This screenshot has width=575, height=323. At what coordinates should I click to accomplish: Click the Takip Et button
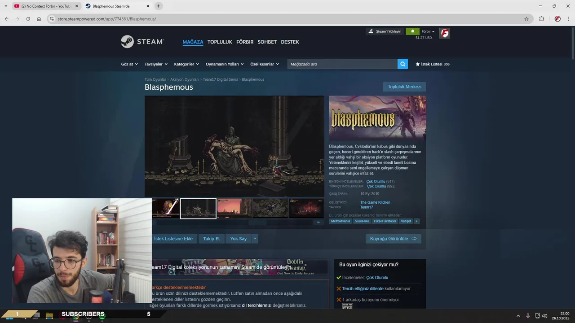click(211, 239)
